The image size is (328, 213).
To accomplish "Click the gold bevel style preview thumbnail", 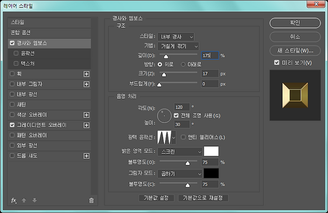I will pyautogui.click(x=295, y=95).
